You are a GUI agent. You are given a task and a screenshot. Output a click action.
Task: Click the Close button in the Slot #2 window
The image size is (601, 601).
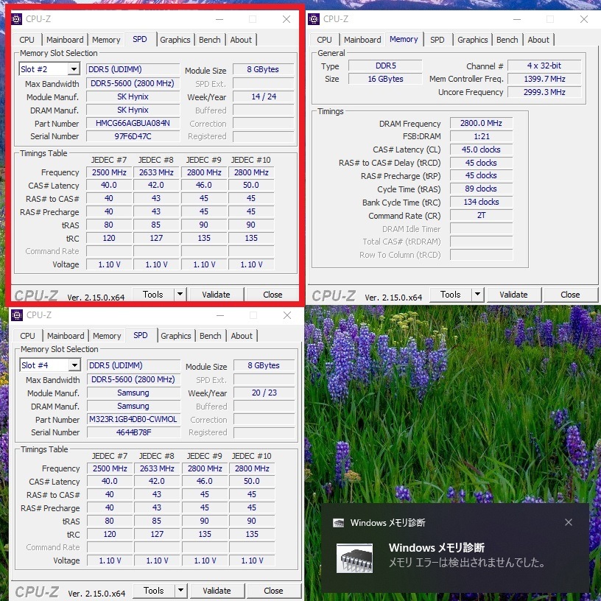pyautogui.click(x=273, y=295)
